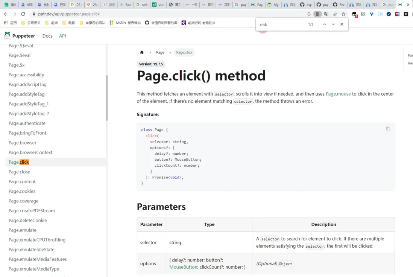Viewport: 413px width, 277px height.
Task: Open the 微信自动回复的库 GitHub bookmark
Action: (x=161, y=23)
